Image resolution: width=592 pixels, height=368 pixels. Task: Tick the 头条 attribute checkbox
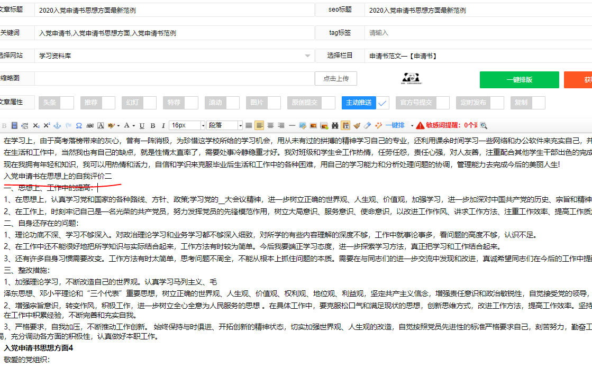(67, 103)
